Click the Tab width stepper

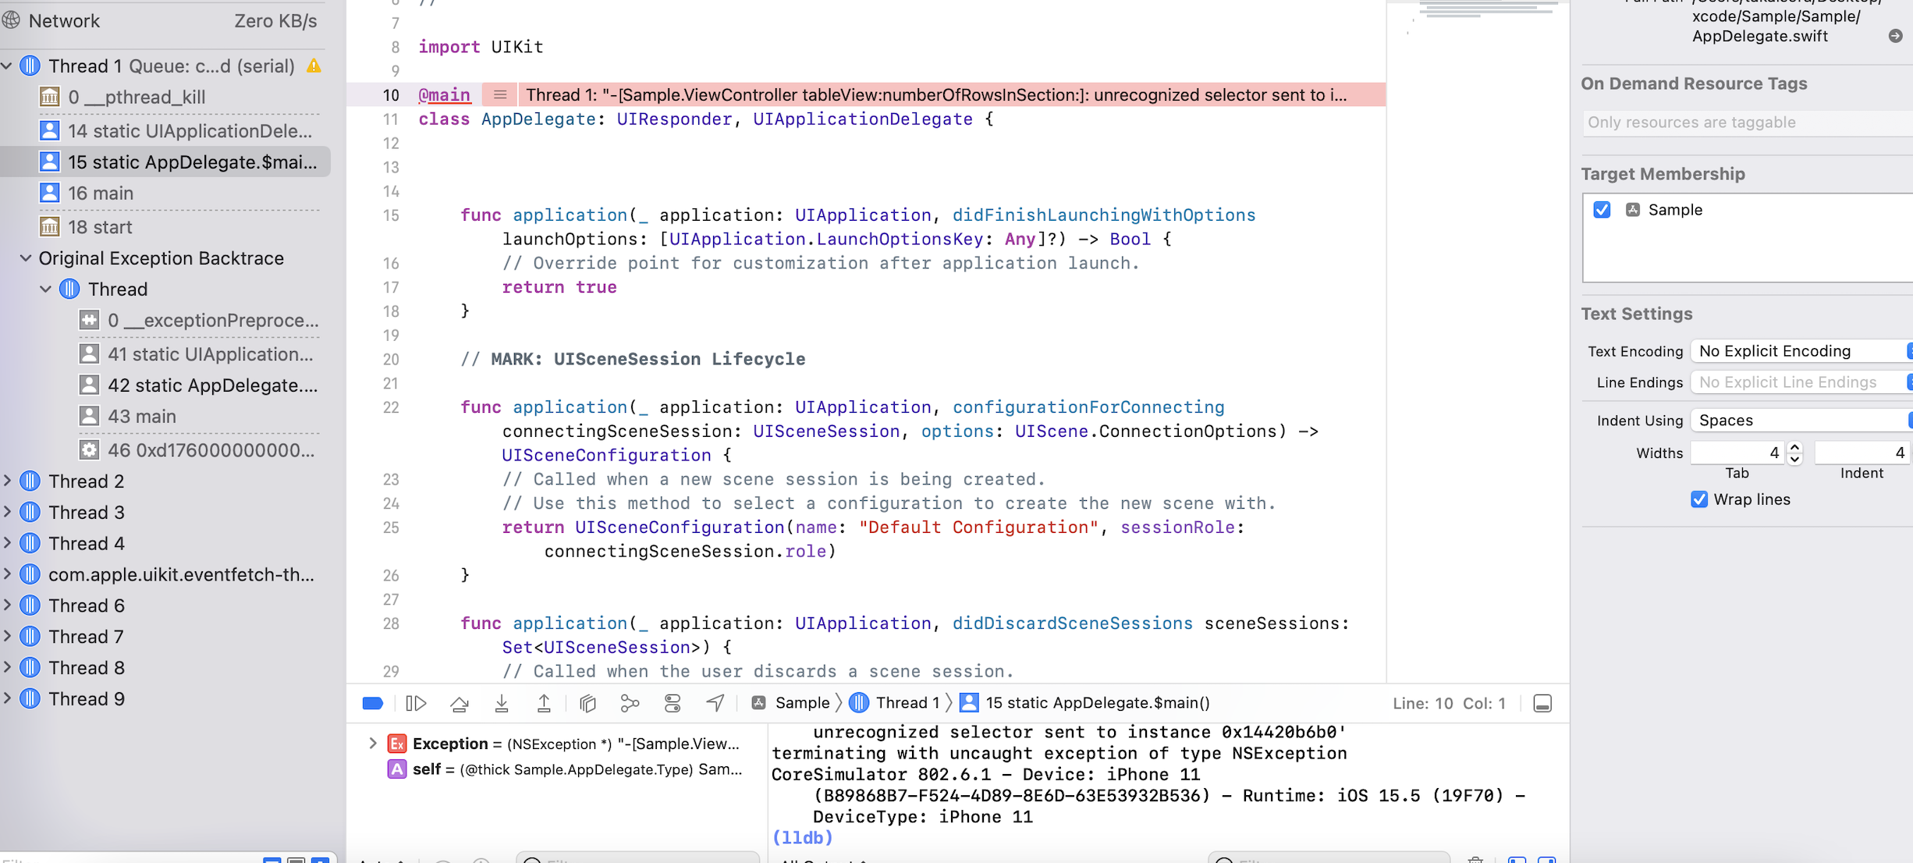[1794, 453]
